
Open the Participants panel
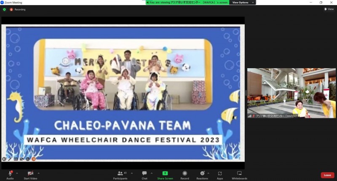[x=120, y=175]
